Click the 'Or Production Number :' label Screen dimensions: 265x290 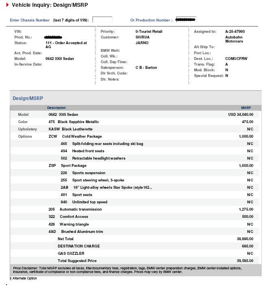click(151, 20)
